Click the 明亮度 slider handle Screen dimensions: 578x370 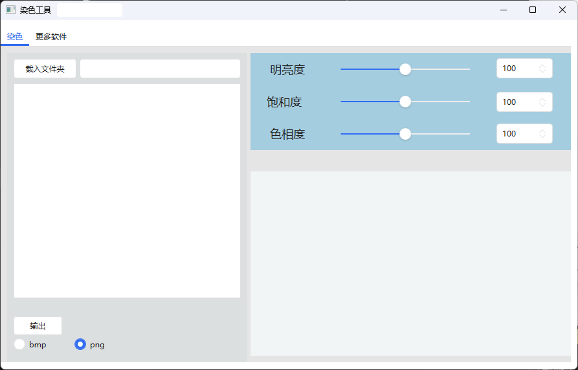click(x=405, y=69)
